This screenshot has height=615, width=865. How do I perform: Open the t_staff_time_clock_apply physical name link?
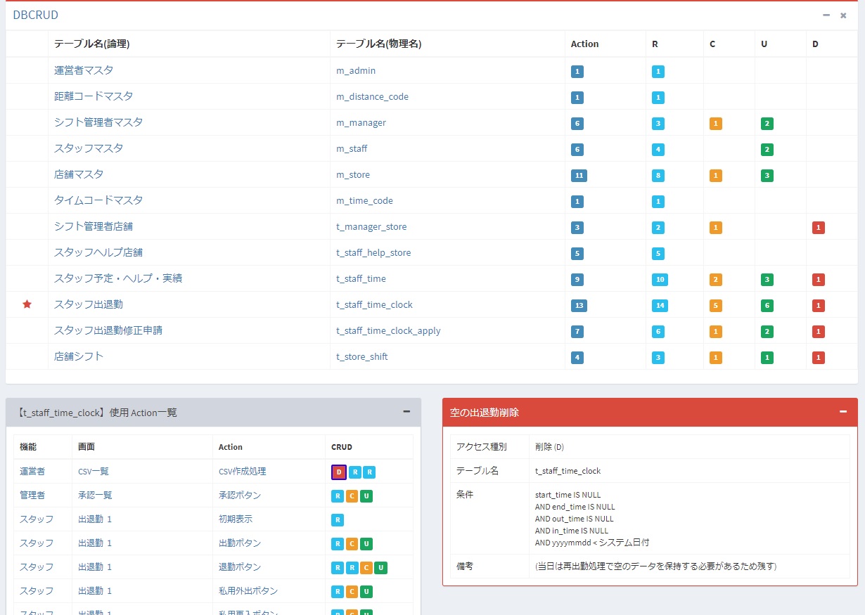pos(388,330)
